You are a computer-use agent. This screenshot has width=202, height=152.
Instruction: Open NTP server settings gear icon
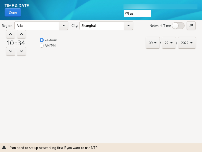click(x=191, y=26)
